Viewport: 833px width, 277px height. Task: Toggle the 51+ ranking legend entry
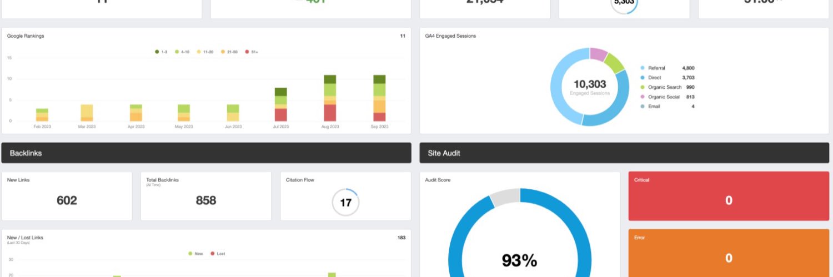[252, 52]
